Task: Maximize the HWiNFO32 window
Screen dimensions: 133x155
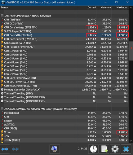Action: click(116, 2)
